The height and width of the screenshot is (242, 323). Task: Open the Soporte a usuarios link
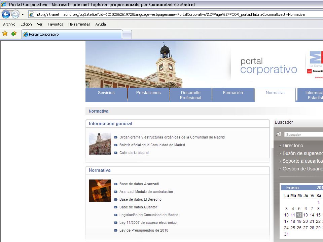302,161
